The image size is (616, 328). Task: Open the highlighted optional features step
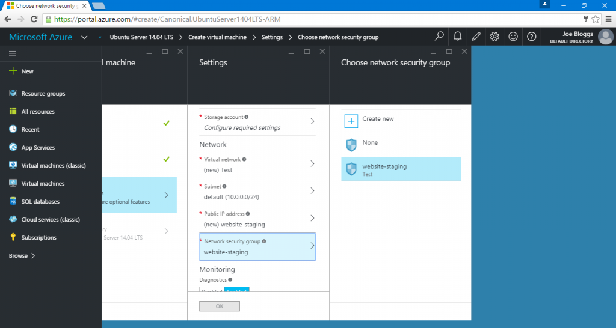(139, 195)
